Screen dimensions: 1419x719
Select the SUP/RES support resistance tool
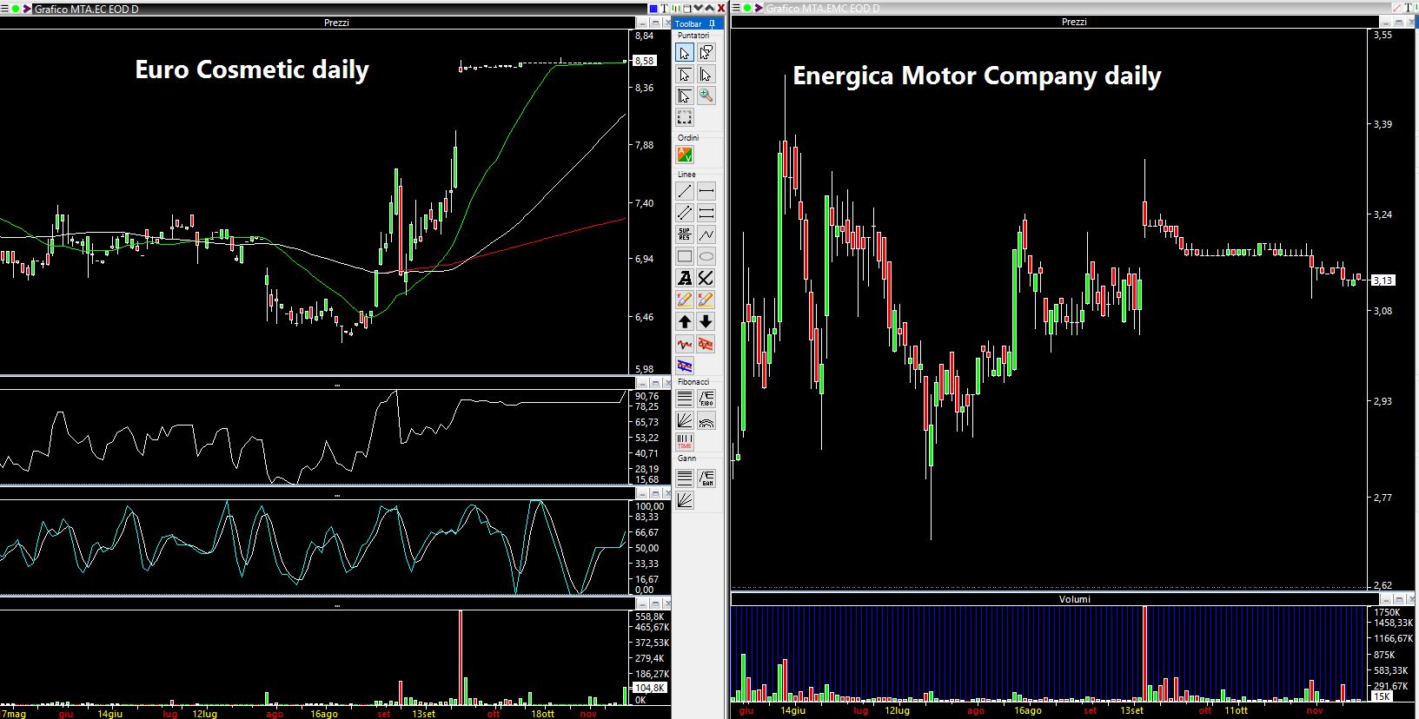[x=685, y=234]
